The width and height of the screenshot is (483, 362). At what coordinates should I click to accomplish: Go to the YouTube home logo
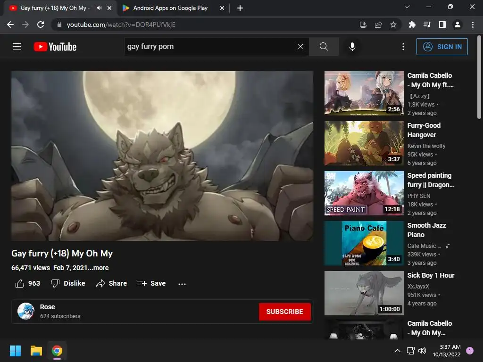coord(55,47)
